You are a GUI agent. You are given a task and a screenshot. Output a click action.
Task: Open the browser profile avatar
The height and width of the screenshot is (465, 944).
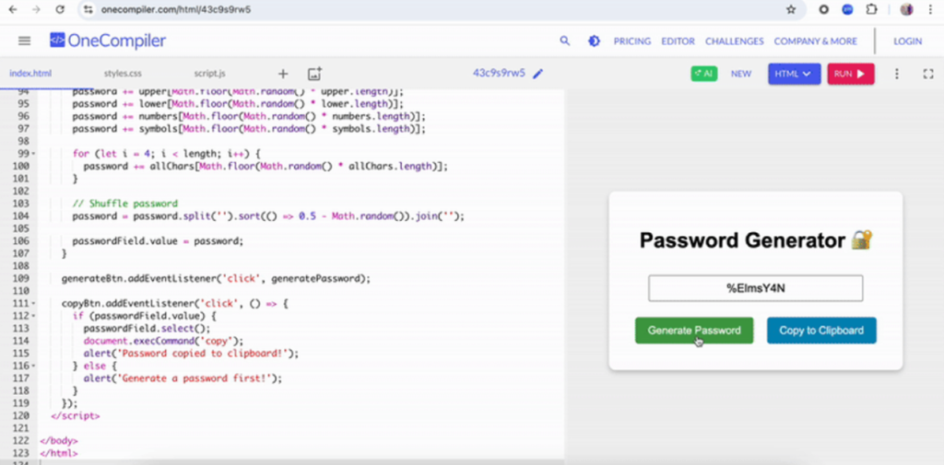(907, 9)
